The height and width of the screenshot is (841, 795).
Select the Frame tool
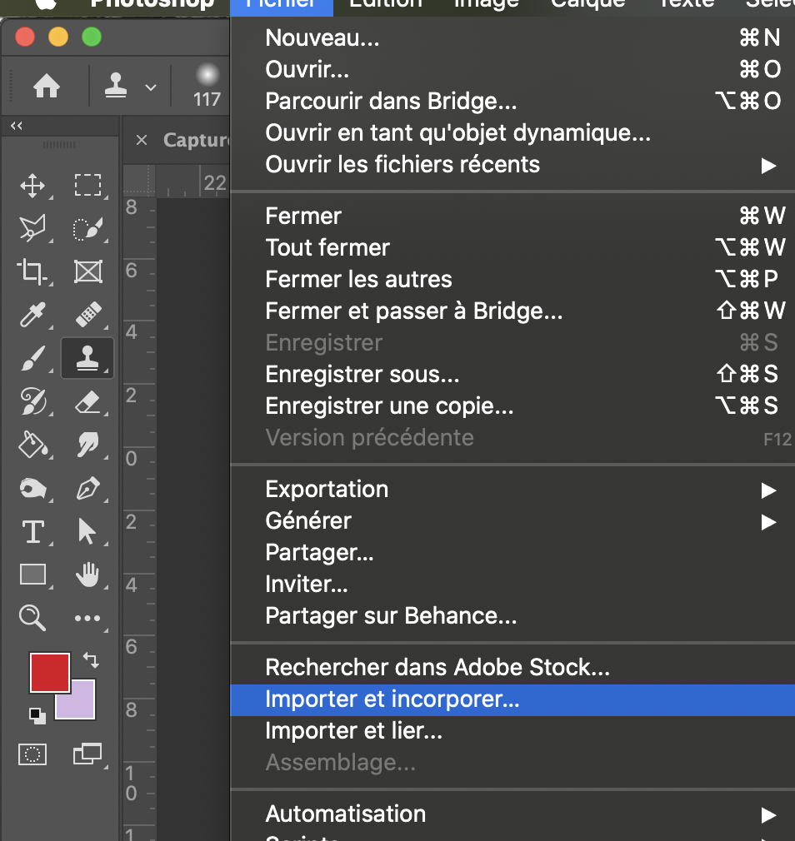click(x=88, y=271)
